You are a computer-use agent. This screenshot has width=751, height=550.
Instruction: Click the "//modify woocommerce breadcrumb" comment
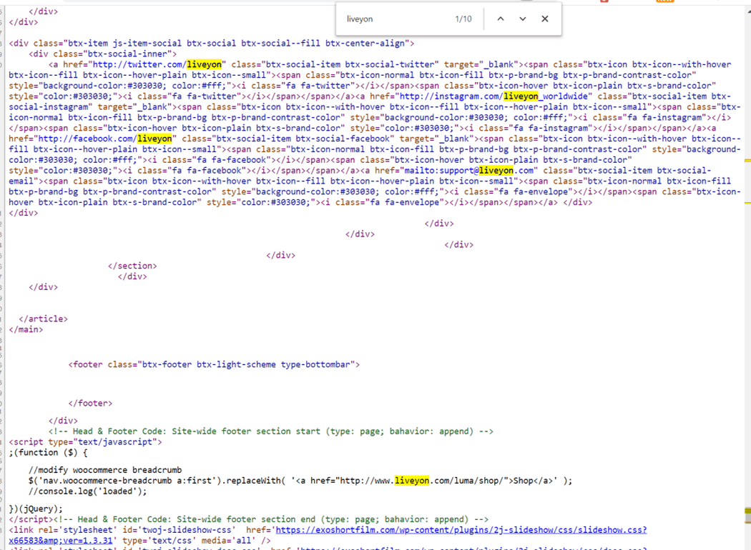click(105, 470)
